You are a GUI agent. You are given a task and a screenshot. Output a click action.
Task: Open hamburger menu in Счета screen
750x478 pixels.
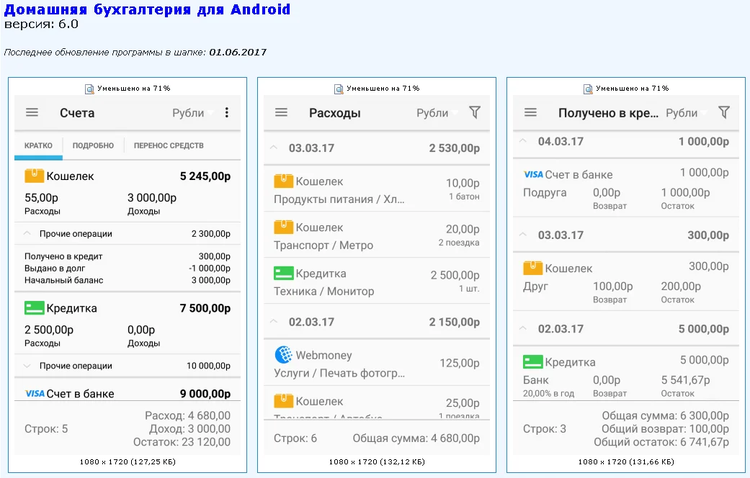(32, 112)
